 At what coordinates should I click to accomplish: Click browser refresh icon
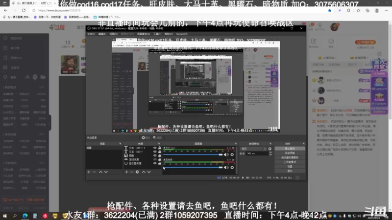point(24,10)
